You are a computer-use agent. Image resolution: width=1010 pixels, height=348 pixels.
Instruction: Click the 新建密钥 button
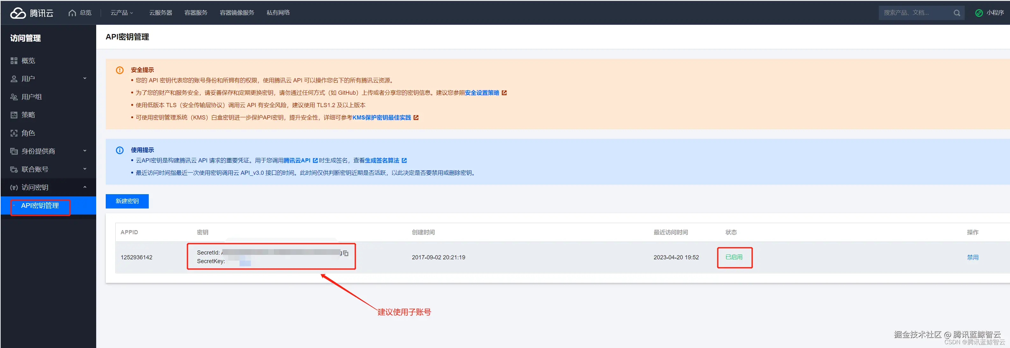coord(127,201)
